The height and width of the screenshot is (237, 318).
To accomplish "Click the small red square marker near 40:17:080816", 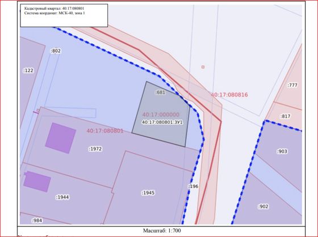I will point(203,67).
